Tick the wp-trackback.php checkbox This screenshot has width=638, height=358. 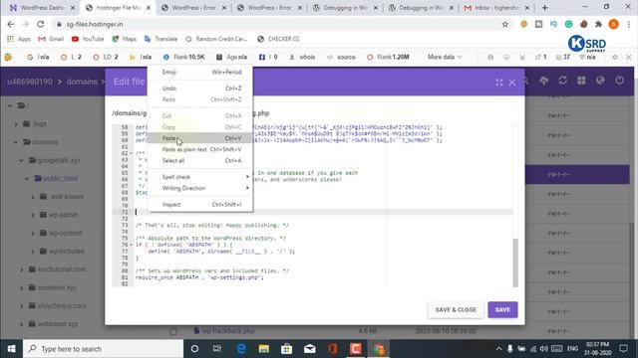pos(172,331)
